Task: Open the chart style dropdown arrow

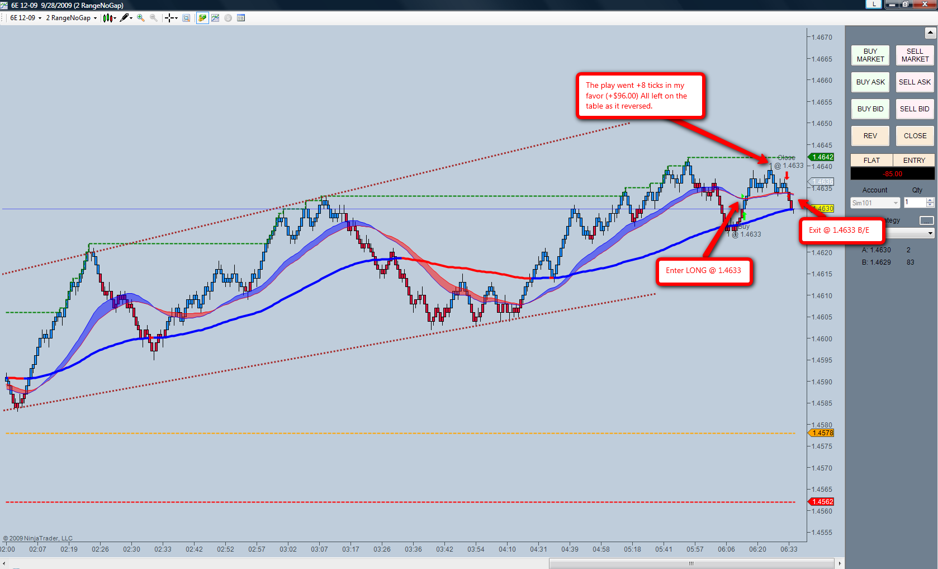Action: (115, 18)
